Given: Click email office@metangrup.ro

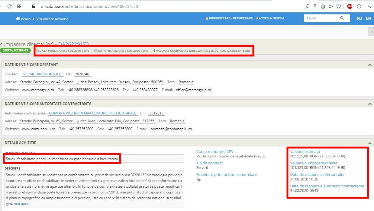Looking at the screenshot, I should coord(194,90).
